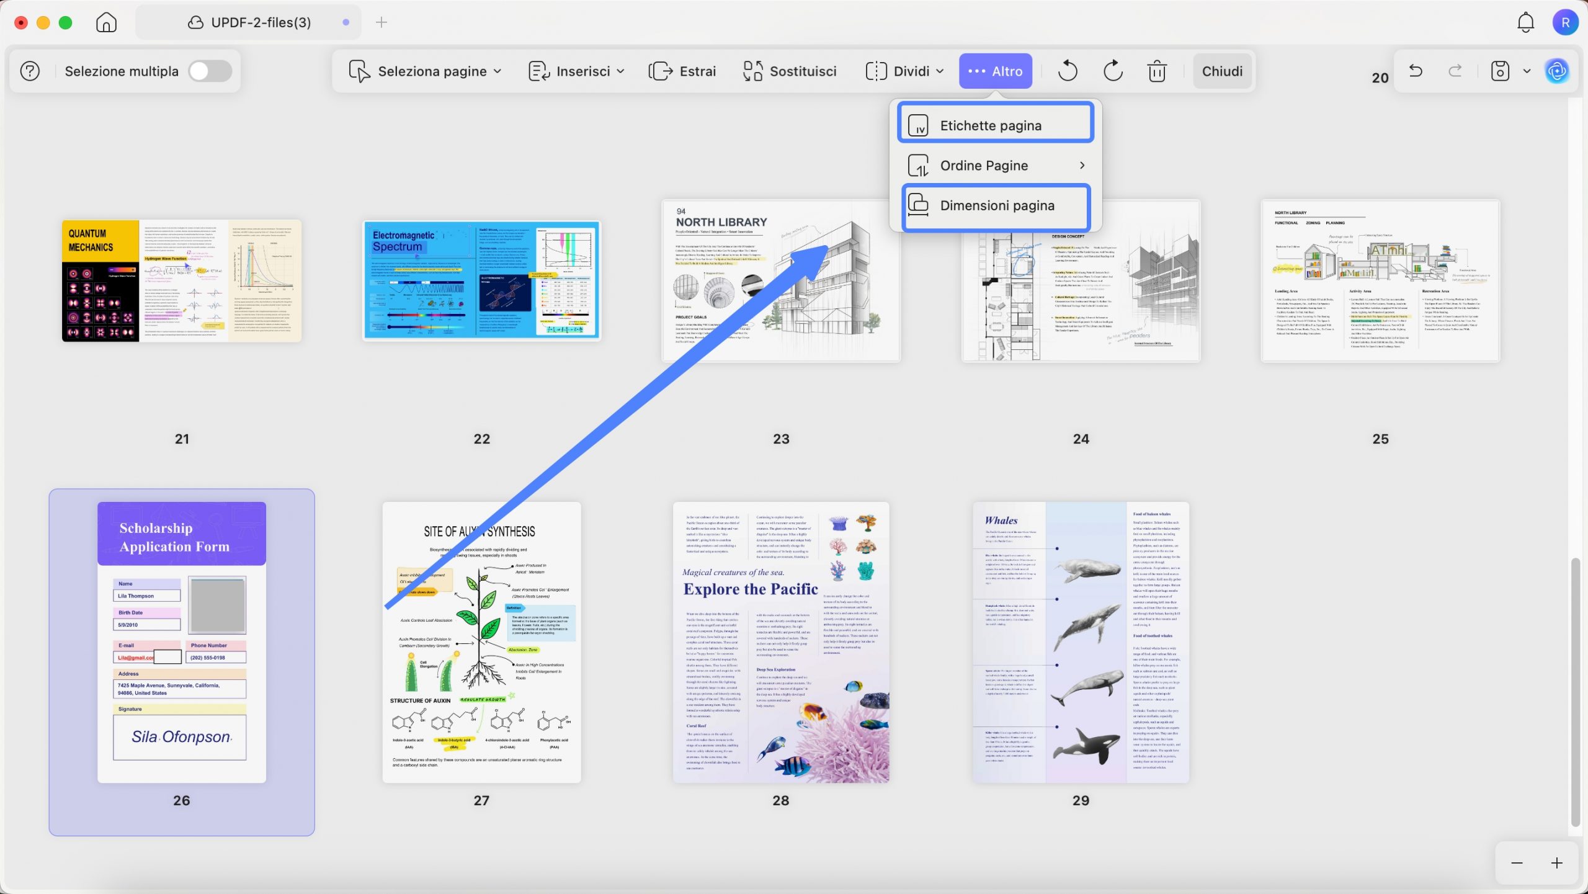Zoom out thumbnails with minus button
The height and width of the screenshot is (894, 1588).
point(1517,863)
